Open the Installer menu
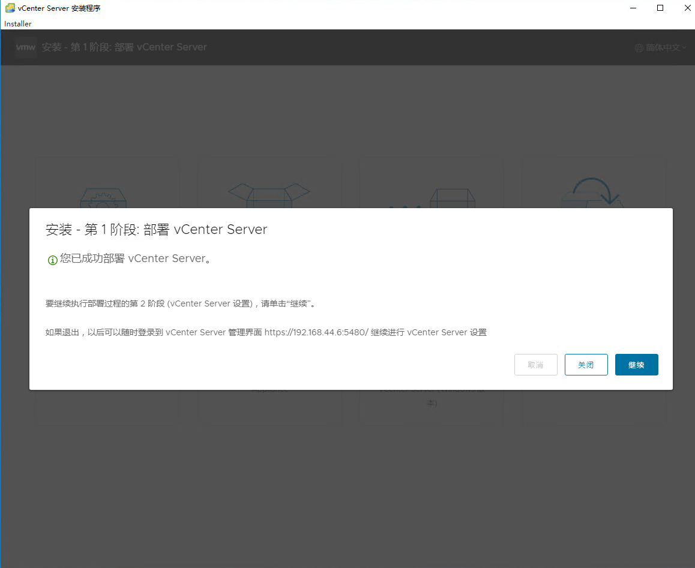This screenshot has width=695, height=568. coord(18,24)
